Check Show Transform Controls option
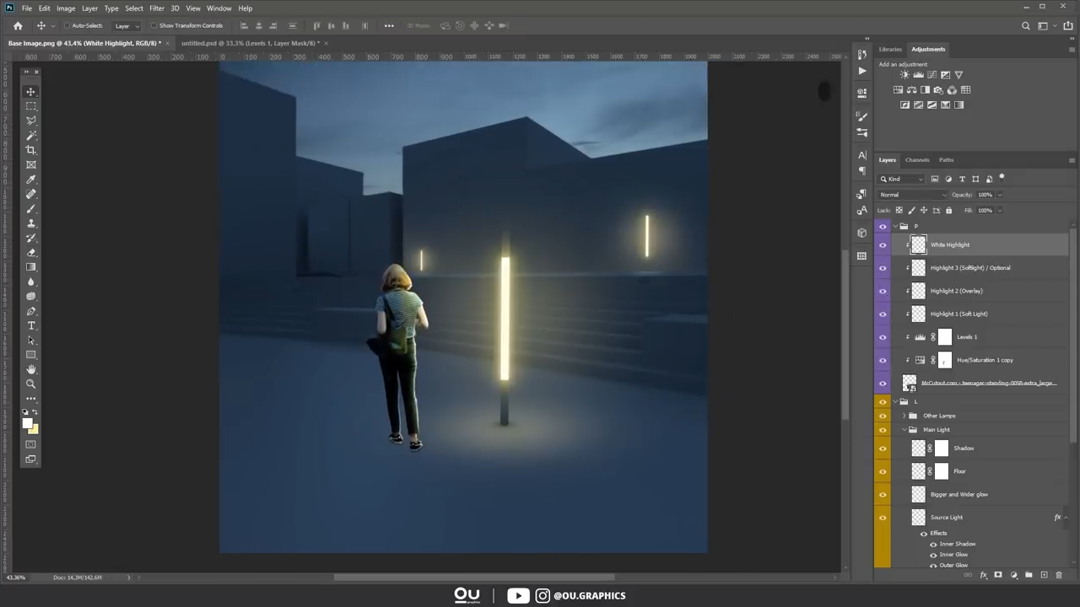This screenshot has height=607, width=1080. [x=154, y=26]
